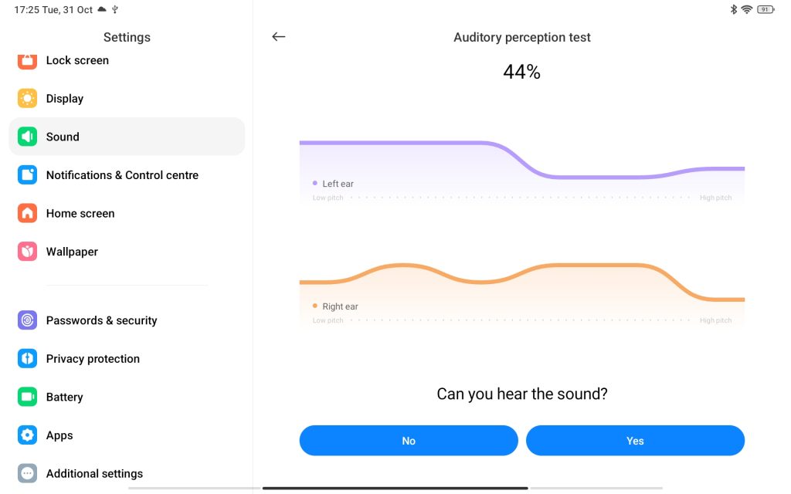The width and height of the screenshot is (791, 494).
Task: Click the Right ear orange curve
Action: 587,266
